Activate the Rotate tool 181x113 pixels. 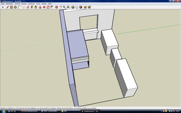48,7
